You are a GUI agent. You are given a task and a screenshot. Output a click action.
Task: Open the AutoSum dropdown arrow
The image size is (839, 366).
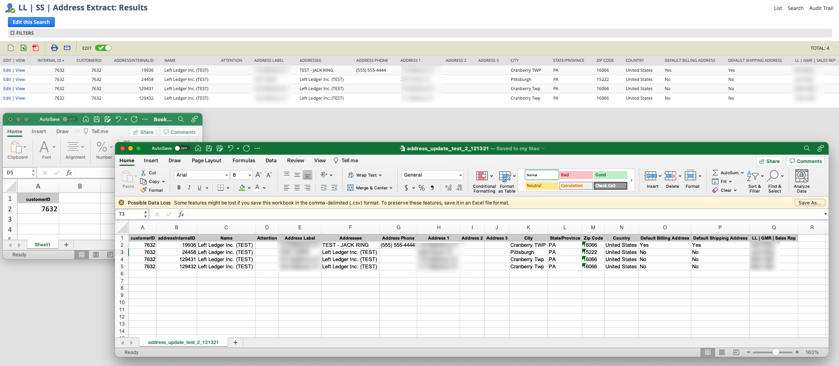point(742,173)
